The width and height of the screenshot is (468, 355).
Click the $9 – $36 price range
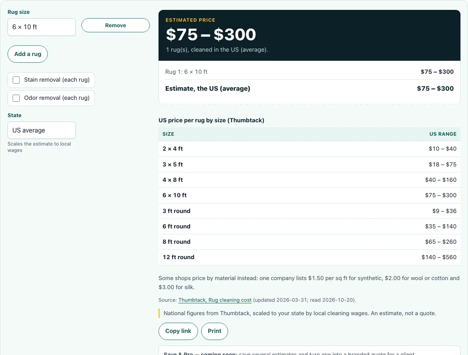pyautogui.click(x=444, y=211)
